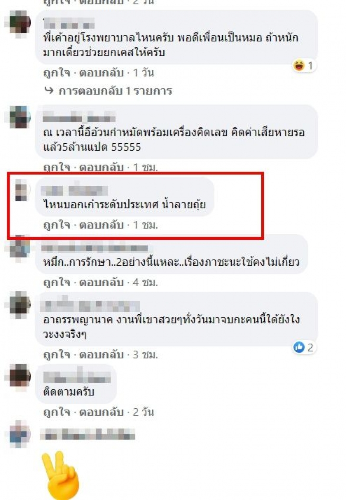
Task: Expand the การตอบกลับ 1 รายการ replies
Action: 115,91
